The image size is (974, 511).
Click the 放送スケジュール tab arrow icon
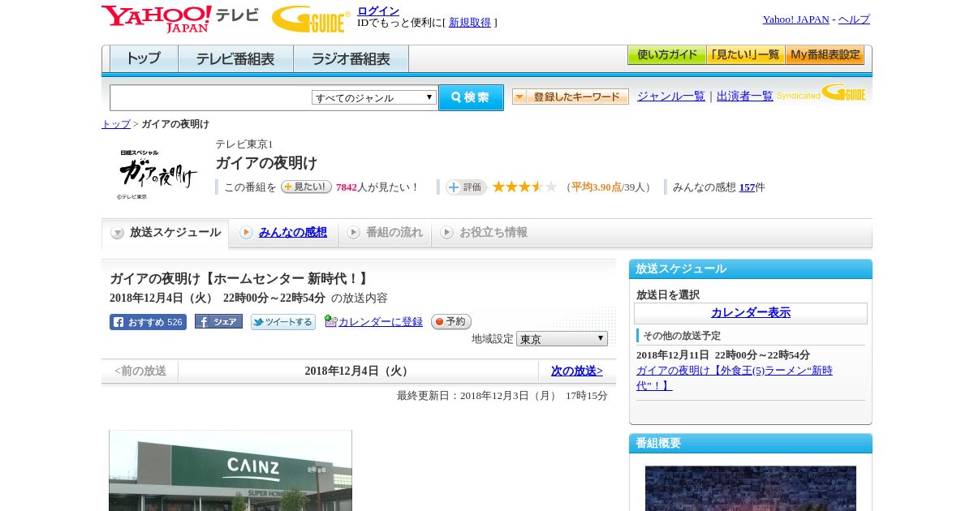[x=118, y=233]
